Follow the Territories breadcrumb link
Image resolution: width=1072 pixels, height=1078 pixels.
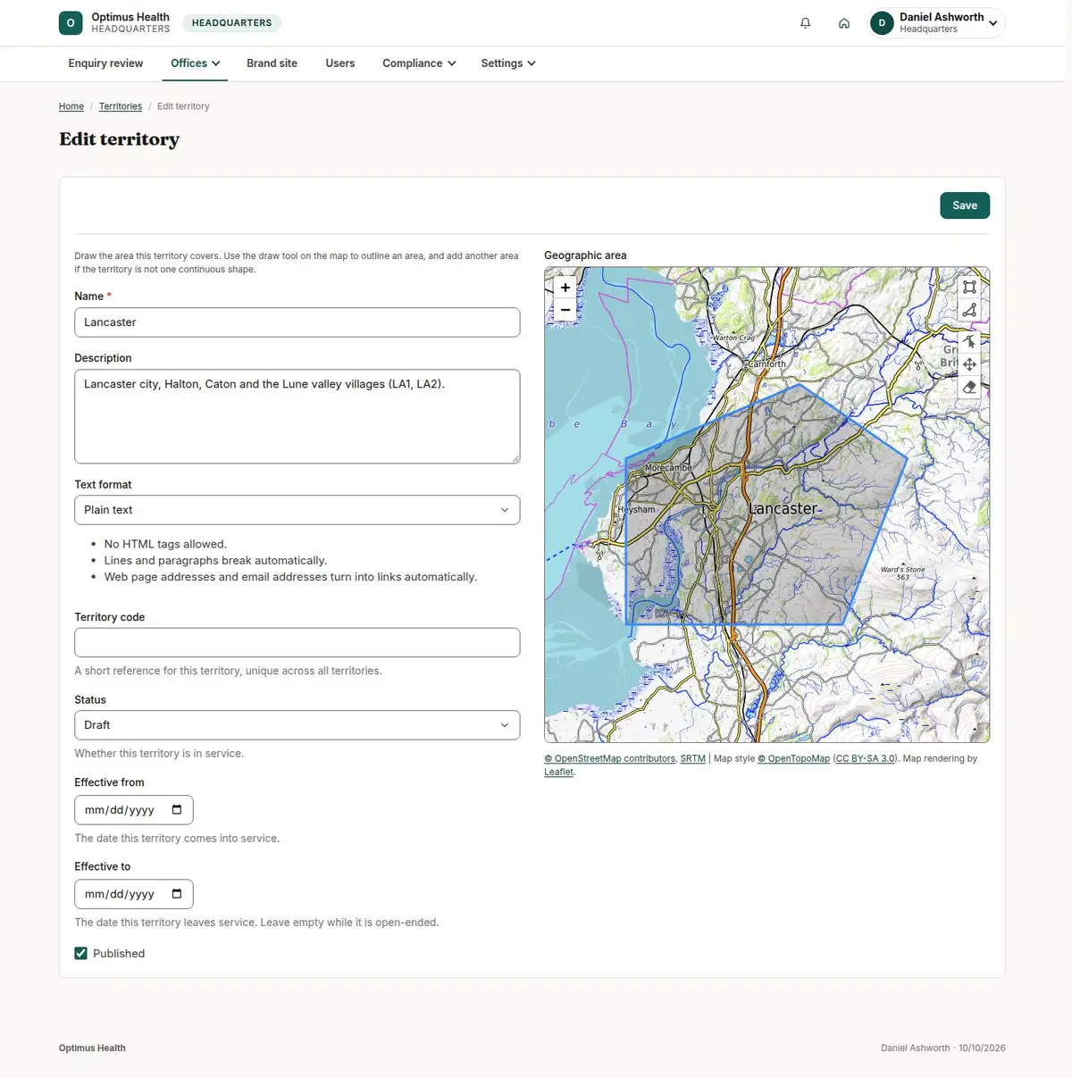pos(121,106)
